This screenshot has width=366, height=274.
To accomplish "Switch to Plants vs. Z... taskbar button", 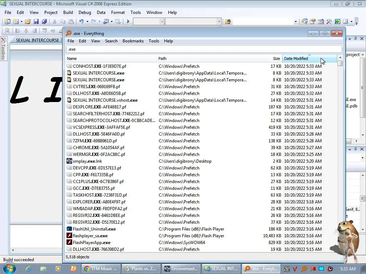I will tap(141, 269).
